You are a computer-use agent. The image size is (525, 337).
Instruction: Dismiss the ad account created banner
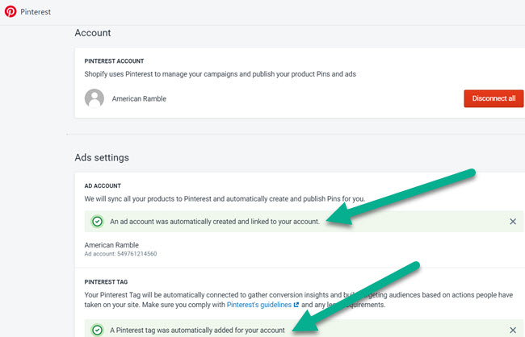click(512, 221)
